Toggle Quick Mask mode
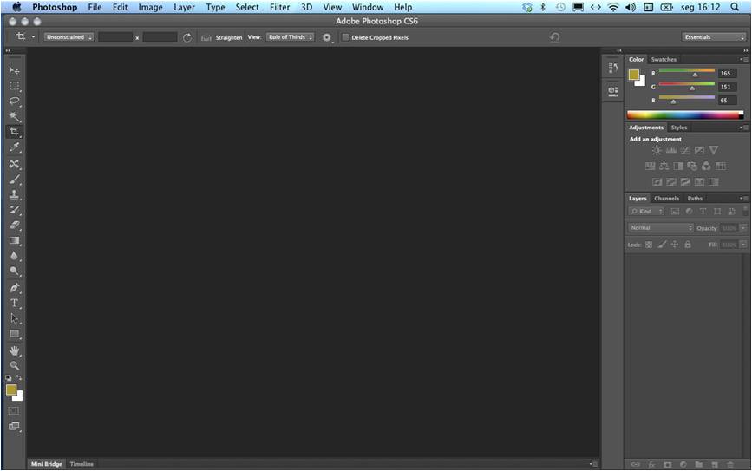The image size is (752, 471). [x=14, y=410]
